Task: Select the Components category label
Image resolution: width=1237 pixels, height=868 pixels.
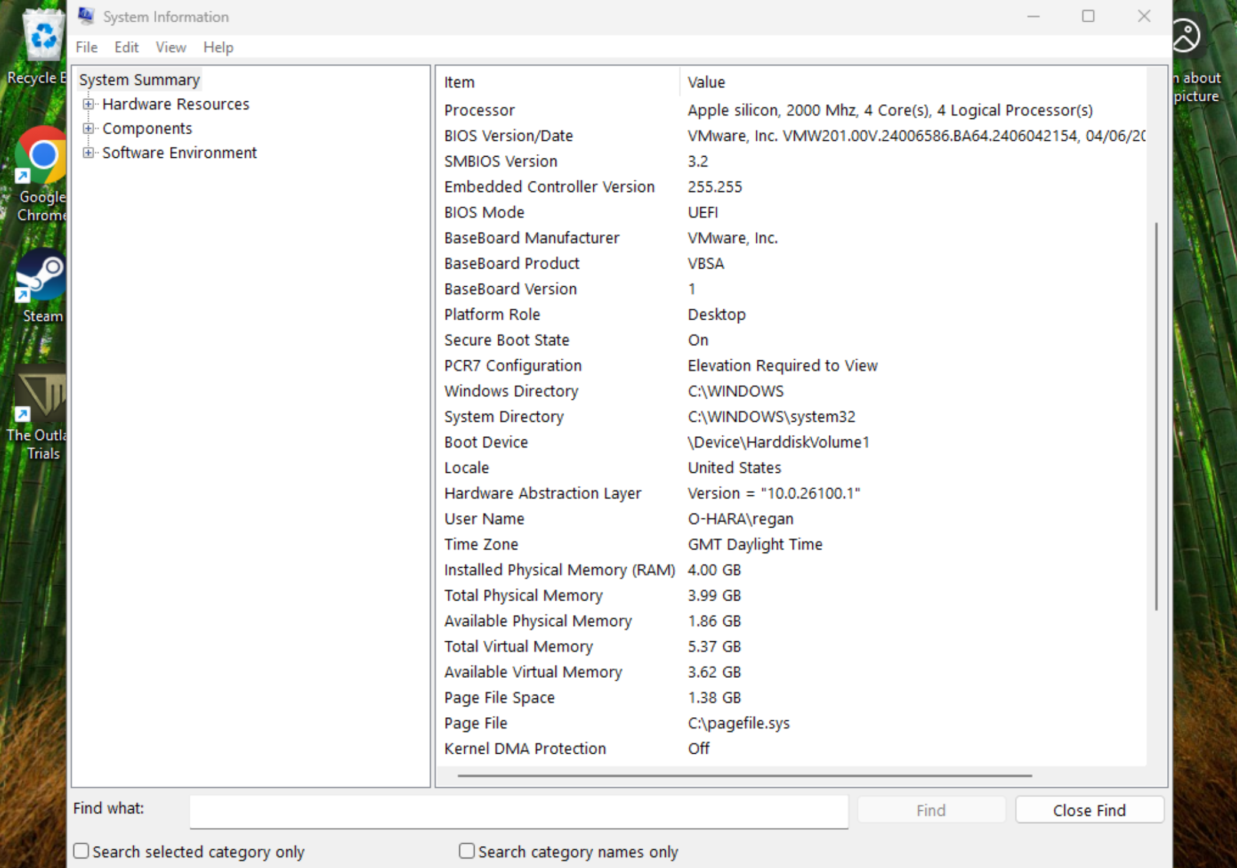Action: pos(147,128)
